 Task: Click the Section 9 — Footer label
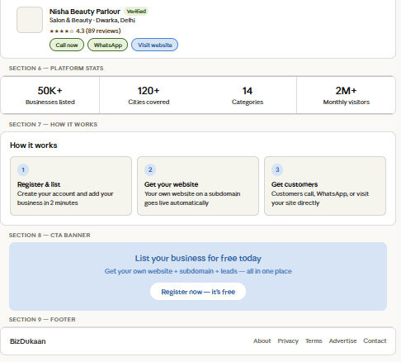coord(42,320)
